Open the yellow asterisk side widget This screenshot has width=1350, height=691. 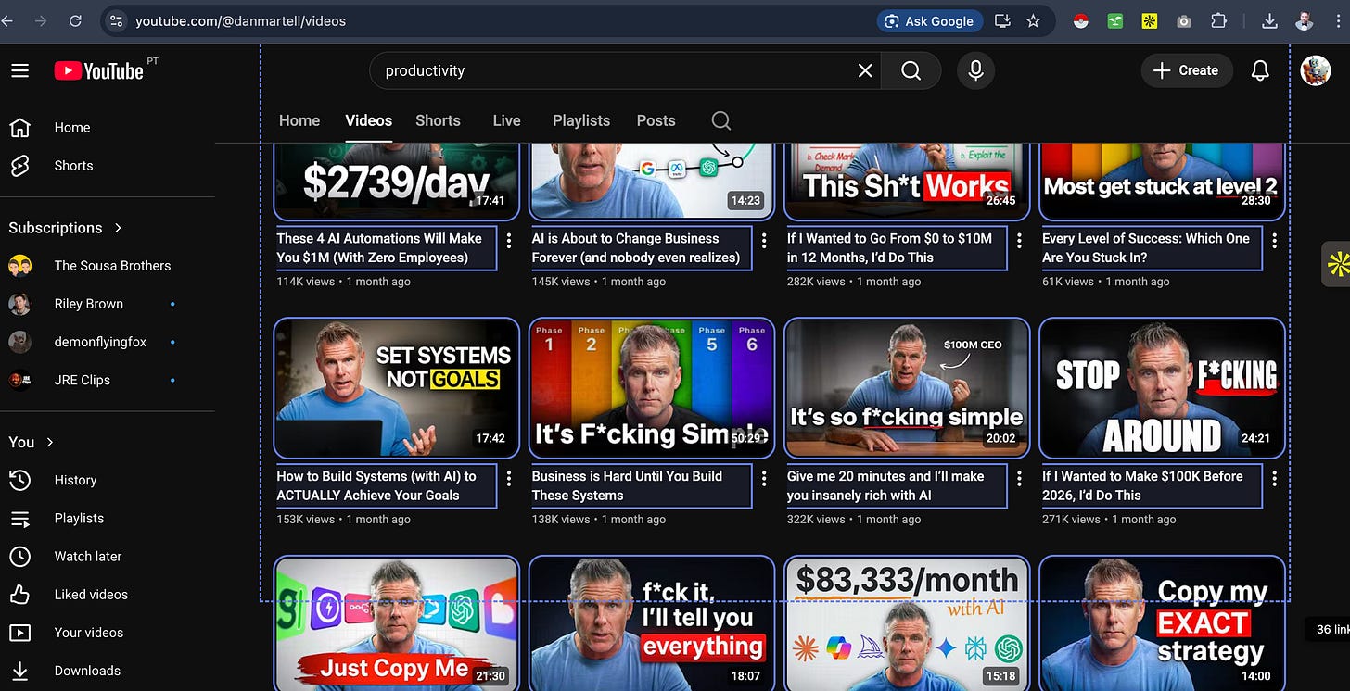tap(1337, 264)
